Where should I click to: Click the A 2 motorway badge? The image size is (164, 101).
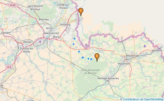coord(9,67)
